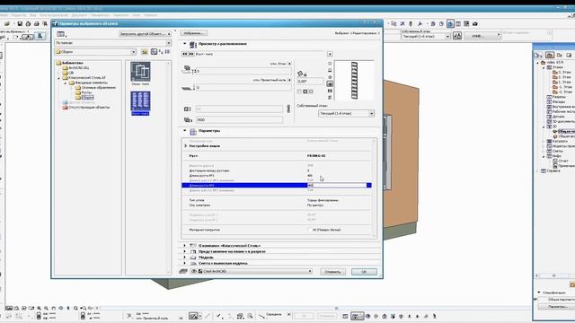Screen dimensions: 575x323
Task: Expand the Настройки видов parameter group
Action: (x=186, y=145)
